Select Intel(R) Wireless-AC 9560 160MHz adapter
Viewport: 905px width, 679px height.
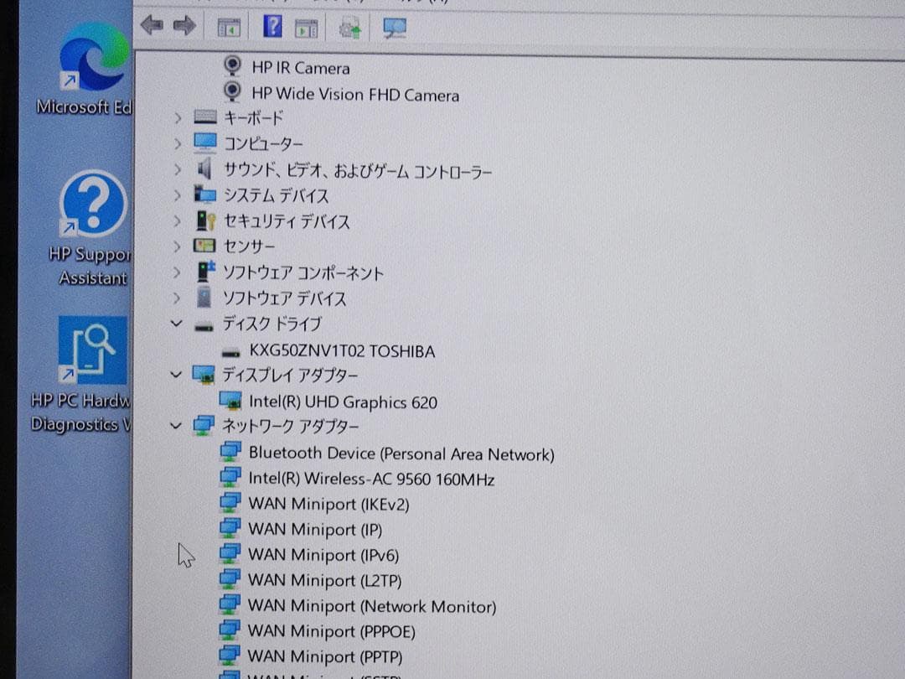point(370,479)
